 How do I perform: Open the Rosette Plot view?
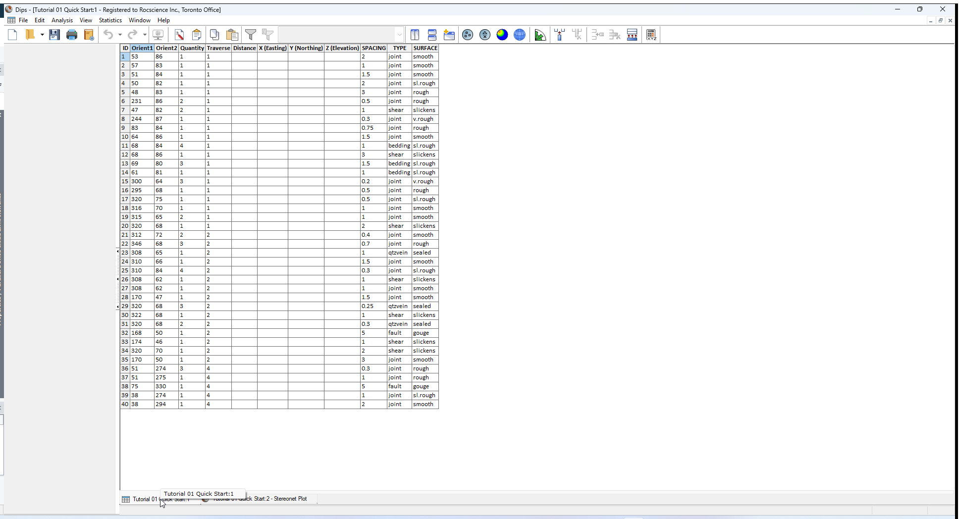[x=539, y=34]
